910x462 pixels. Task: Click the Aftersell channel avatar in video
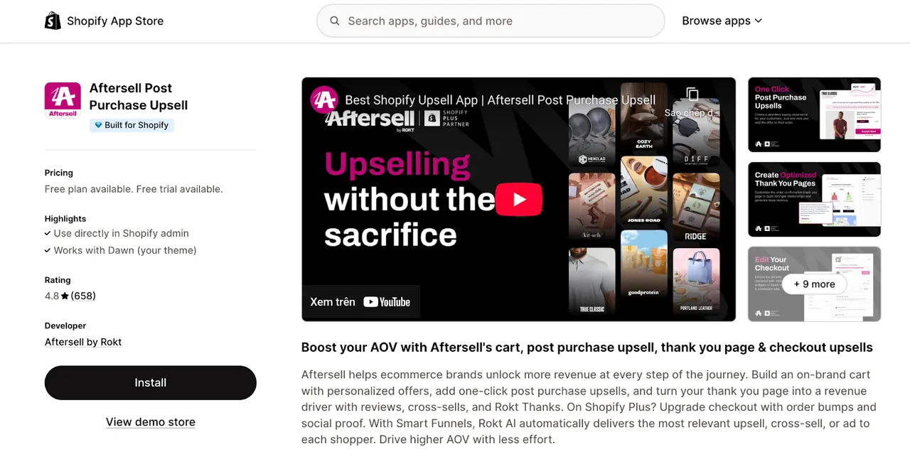[x=324, y=100]
